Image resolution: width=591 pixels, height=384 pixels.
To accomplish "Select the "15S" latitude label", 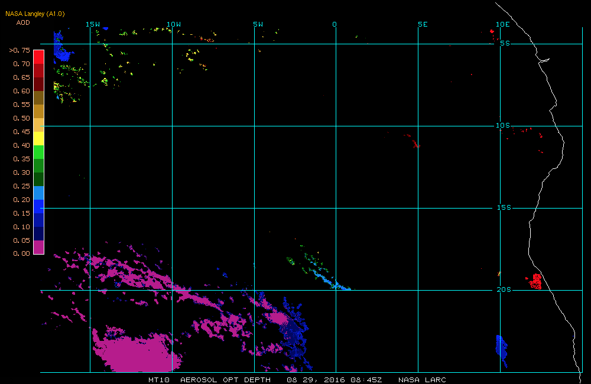I will pyautogui.click(x=504, y=207).
